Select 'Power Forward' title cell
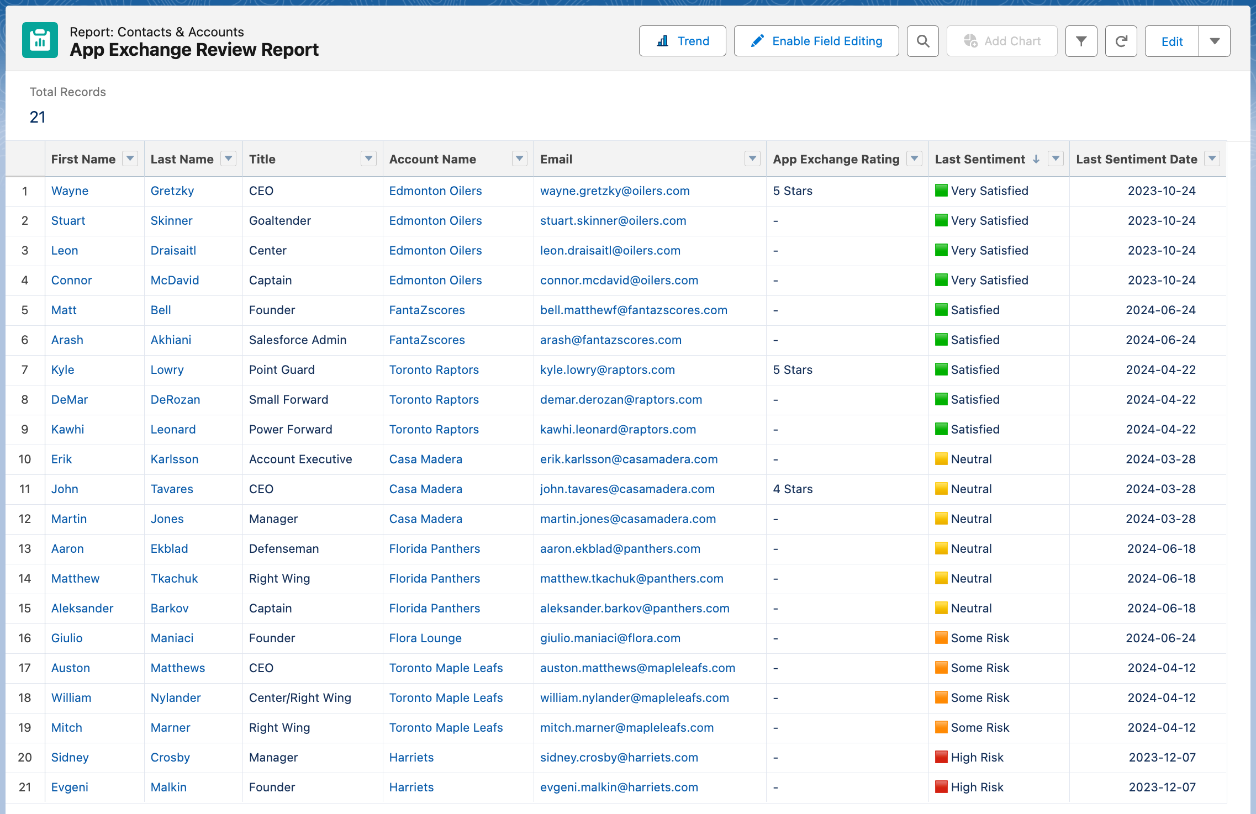Image resolution: width=1256 pixels, height=814 pixels. pyautogui.click(x=291, y=429)
